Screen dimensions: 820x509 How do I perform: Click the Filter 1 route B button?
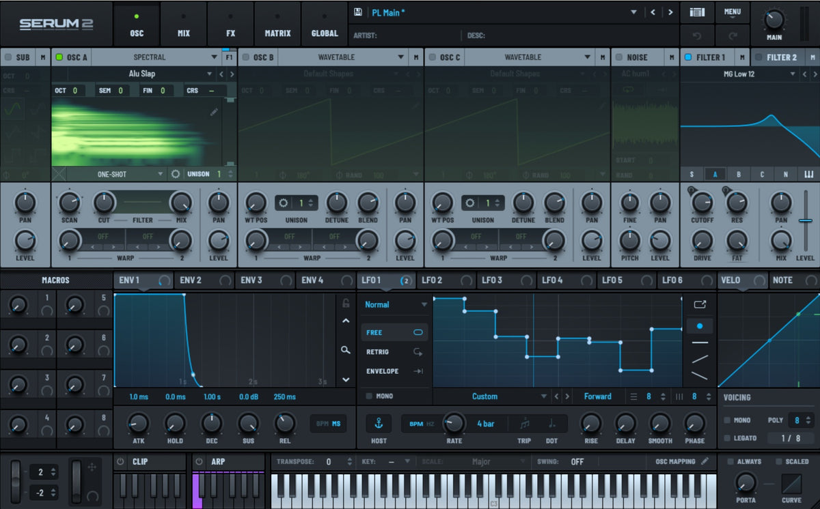739,174
